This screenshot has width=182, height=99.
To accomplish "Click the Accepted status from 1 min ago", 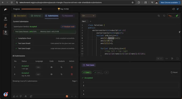I will click(x=25, y=66).
